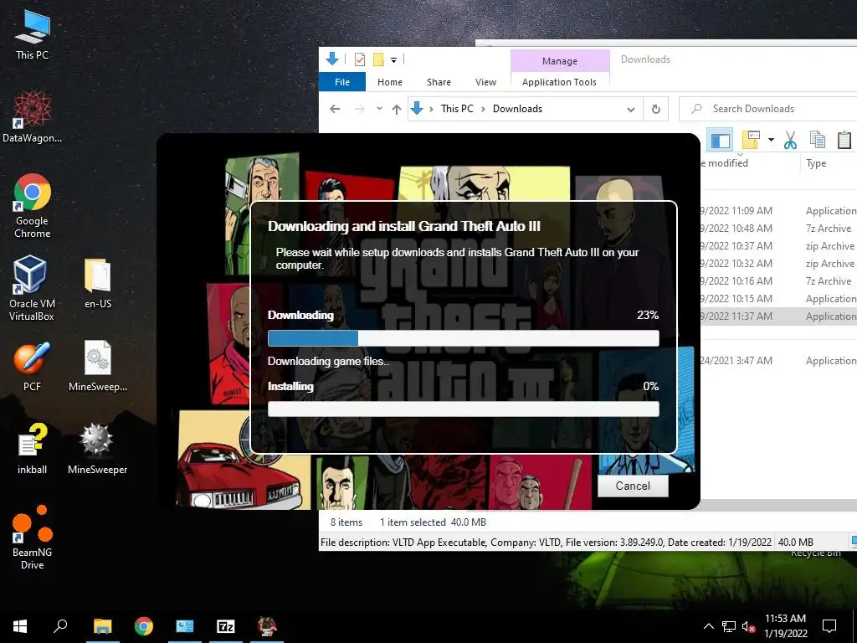Select the Application Tools tab
Image resolution: width=857 pixels, height=643 pixels.
pyautogui.click(x=559, y=82)
